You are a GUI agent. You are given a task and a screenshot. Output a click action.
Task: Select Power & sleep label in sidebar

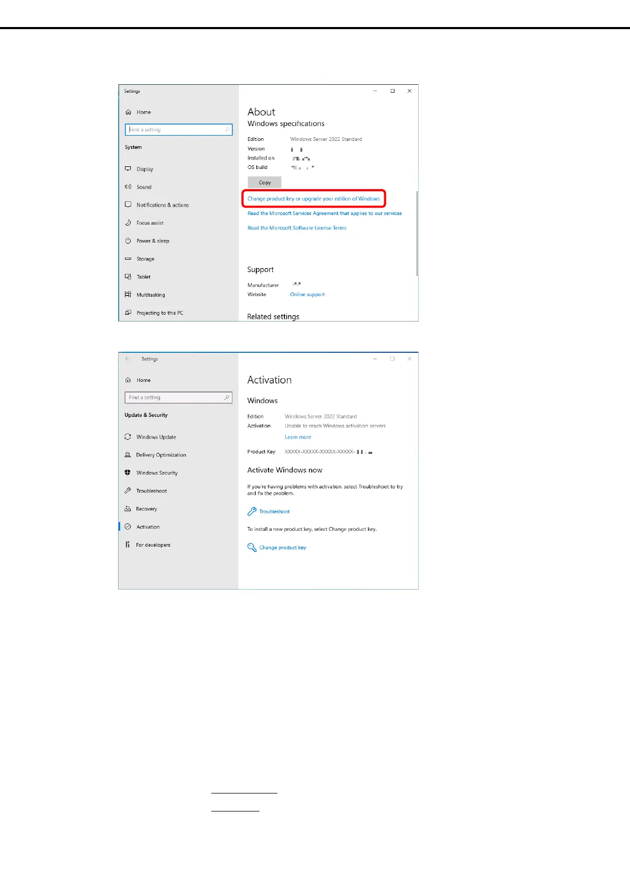click(x=153, y=241)
